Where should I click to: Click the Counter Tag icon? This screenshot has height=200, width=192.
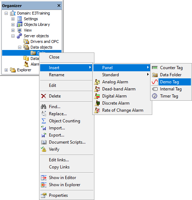coord(155,68)
